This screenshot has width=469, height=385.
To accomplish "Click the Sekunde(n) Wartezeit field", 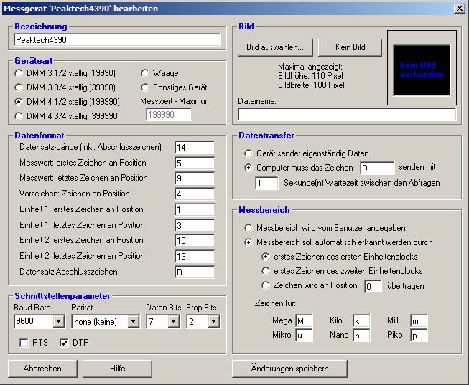I will [266, 183].
